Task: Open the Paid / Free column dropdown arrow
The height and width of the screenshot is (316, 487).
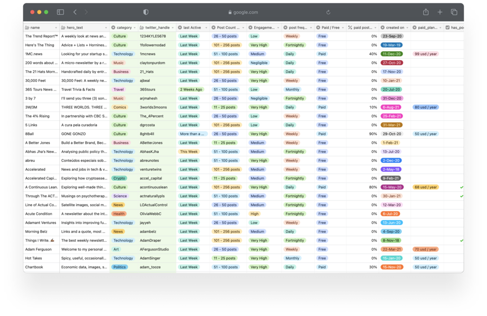Action: click(x=343, y=28)
